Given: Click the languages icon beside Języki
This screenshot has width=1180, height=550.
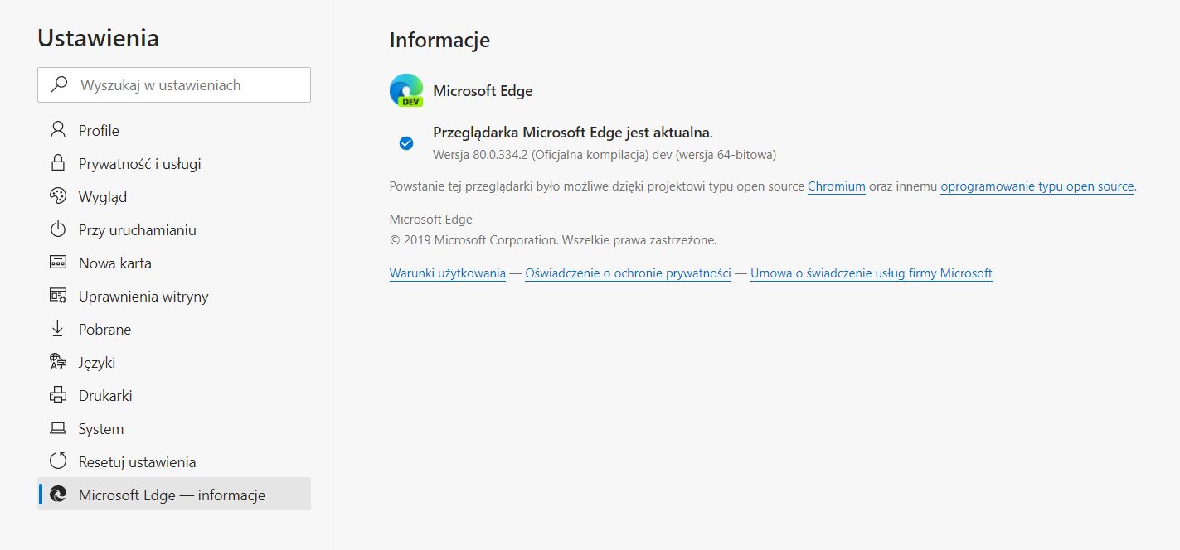Looking at the screenshot, I should coord(57,362).
